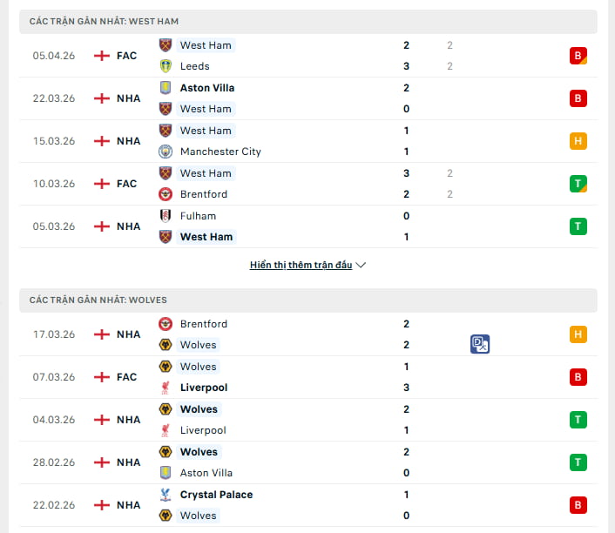Click the 'Các trận gần nhất: Wolves' header
615x533 pixels.
tap(98, 300)
